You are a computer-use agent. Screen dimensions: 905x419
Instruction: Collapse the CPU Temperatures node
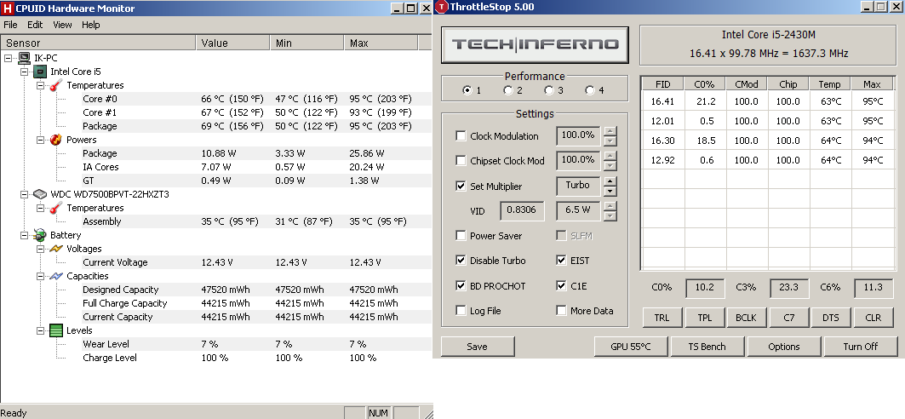coord(40,85)
